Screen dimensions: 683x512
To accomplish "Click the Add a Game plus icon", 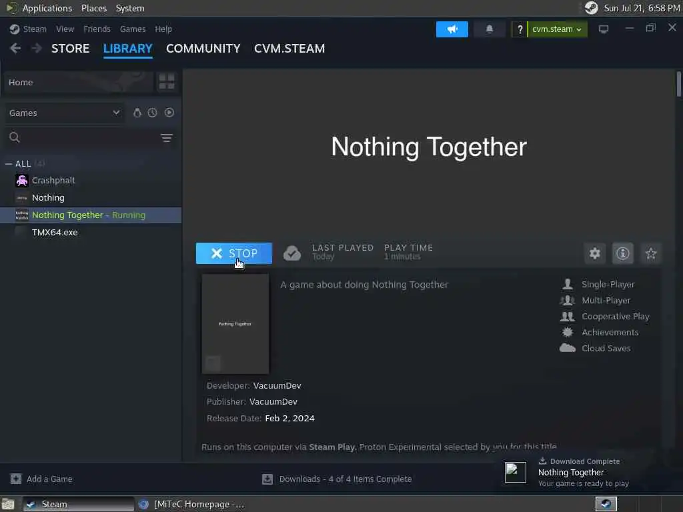I will (x=16, y=479).
